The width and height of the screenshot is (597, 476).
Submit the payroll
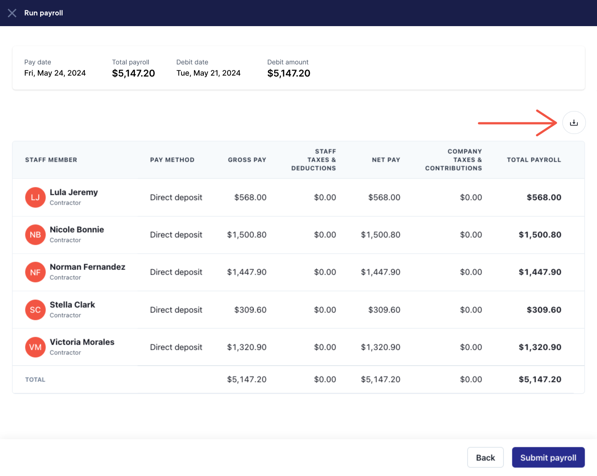[x=548, y=457]
